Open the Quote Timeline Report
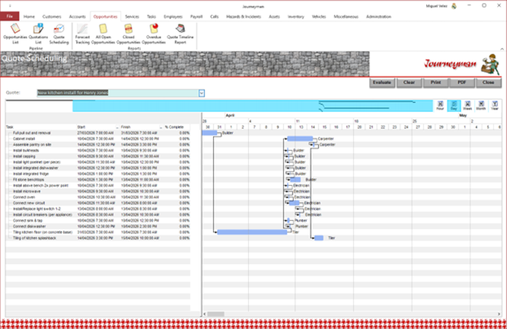 click(x=180, y=34)
